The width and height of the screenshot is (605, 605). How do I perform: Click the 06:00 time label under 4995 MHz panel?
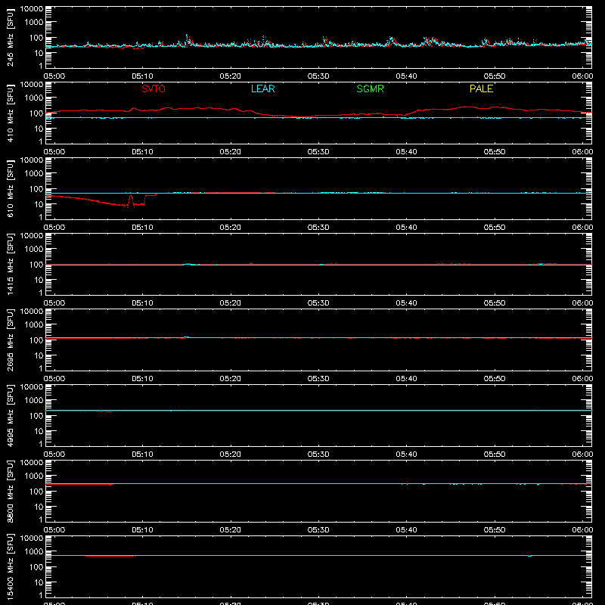click(x=582, y=455)
